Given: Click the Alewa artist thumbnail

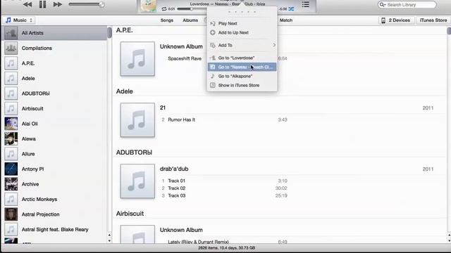Looking at the screenshot, I should point(11,139).
